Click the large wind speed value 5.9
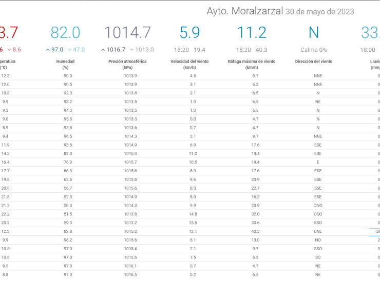 [x=189, y=32]
